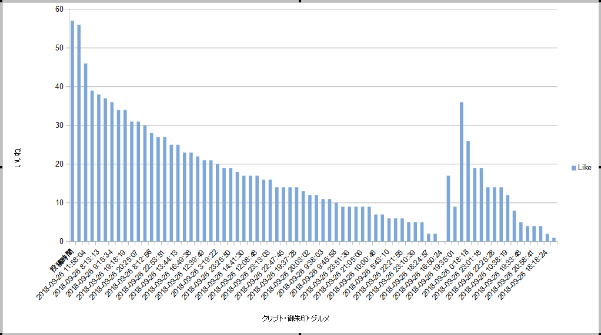This screenshot has height=335, width=601.
Task: Select the 0 label on the vertical axis
Action: click(x=61, y=242)
